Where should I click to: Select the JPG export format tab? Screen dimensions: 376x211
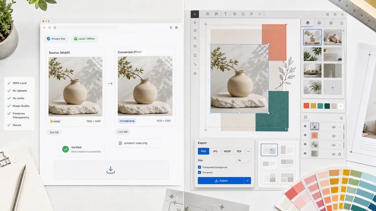(x=215, y=151)
